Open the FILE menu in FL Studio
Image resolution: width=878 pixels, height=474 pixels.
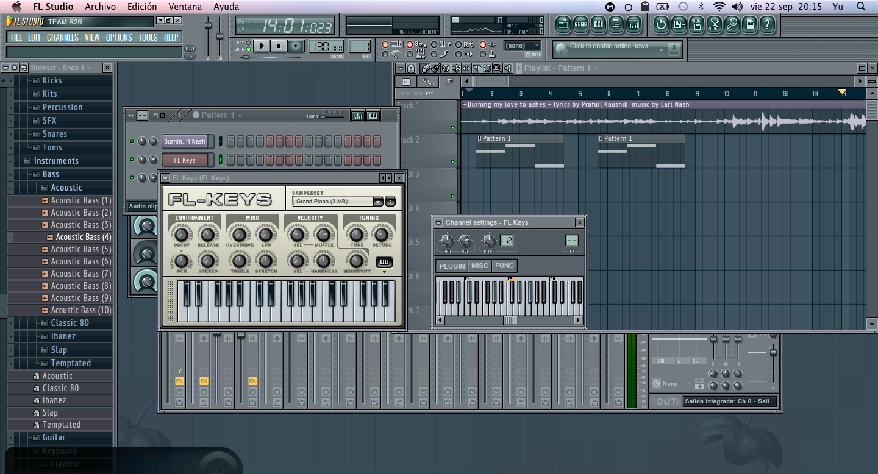[16, 37]
